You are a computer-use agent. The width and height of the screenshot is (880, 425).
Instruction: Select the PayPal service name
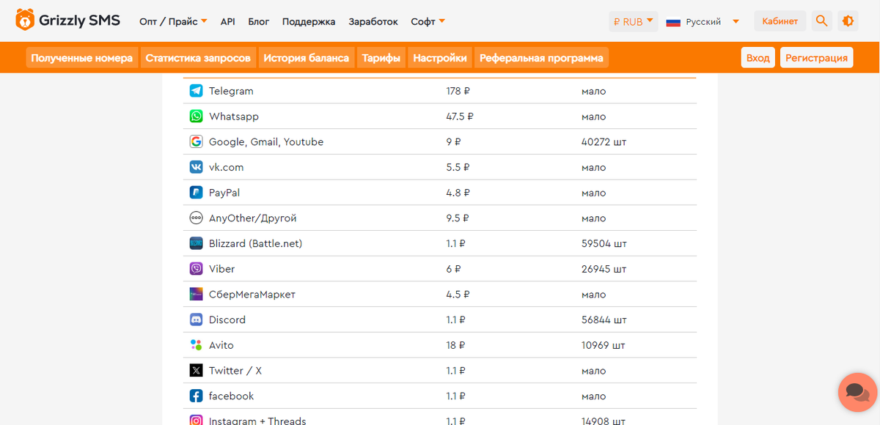click(224, 193)
